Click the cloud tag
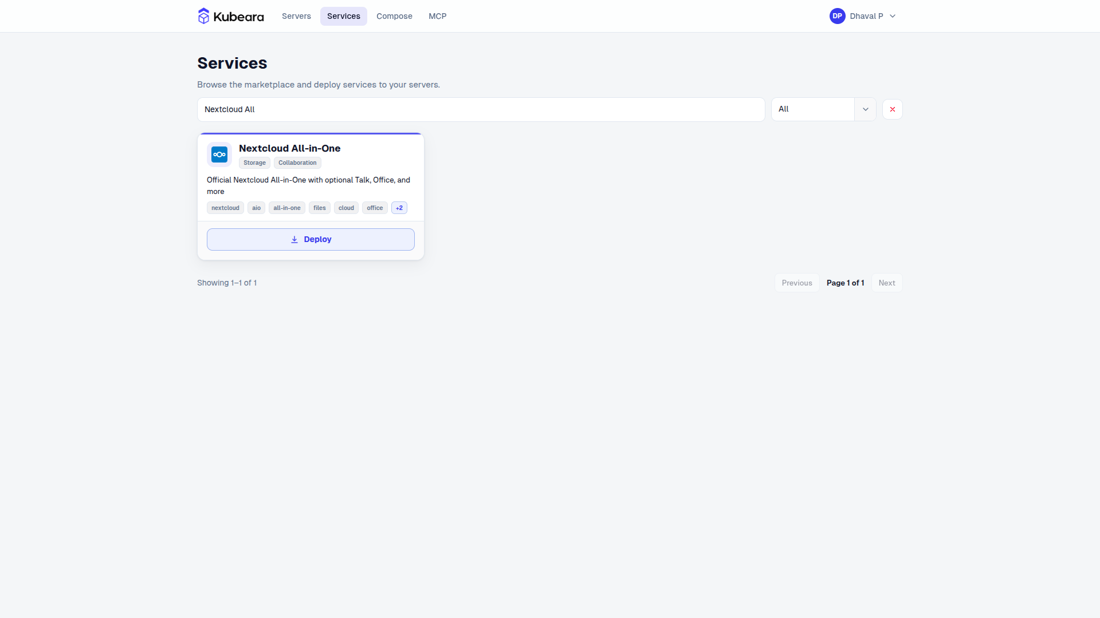Screen dimensions: 1100x618 click(346, 208)
